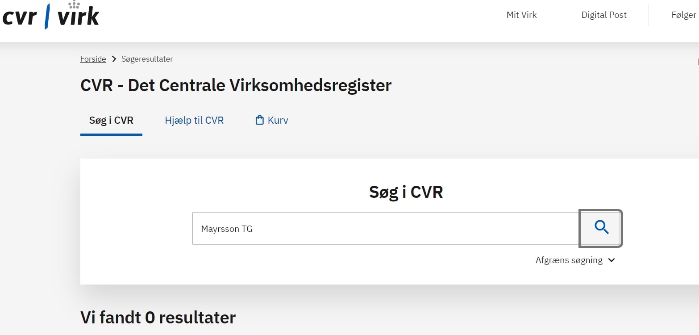Screen dimensions: 699x335
Task: Open Mit Virk in the header
Action: [x=521, y=15]
